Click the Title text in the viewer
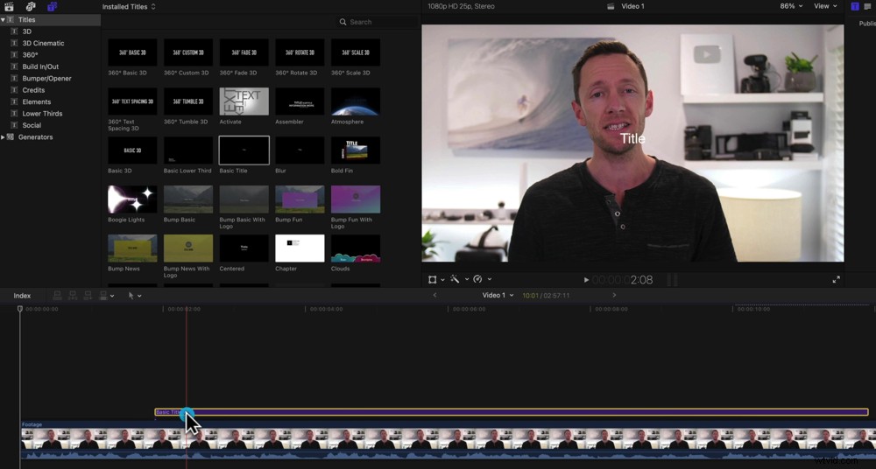Image resolution: width=876 pixels, height=469 pixels. click(x=632, y=138)
